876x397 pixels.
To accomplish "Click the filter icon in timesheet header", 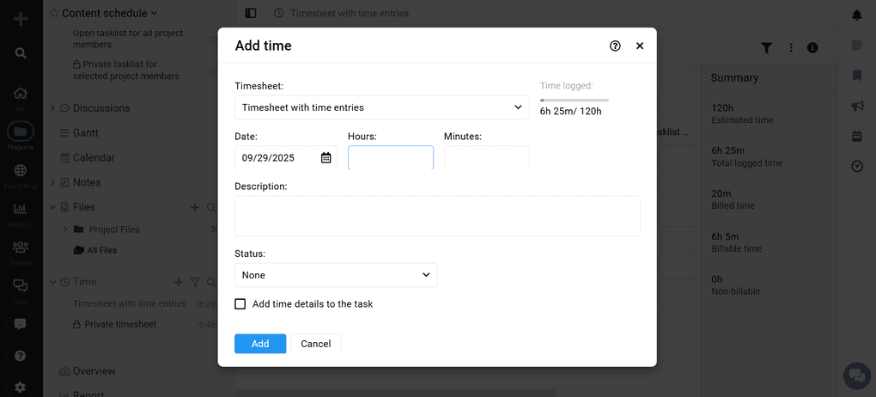I will [x=766, y=48].
